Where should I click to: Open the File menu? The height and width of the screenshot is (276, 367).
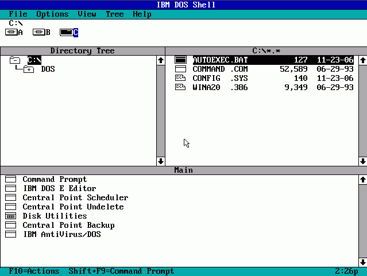click(x=18, y=14)
